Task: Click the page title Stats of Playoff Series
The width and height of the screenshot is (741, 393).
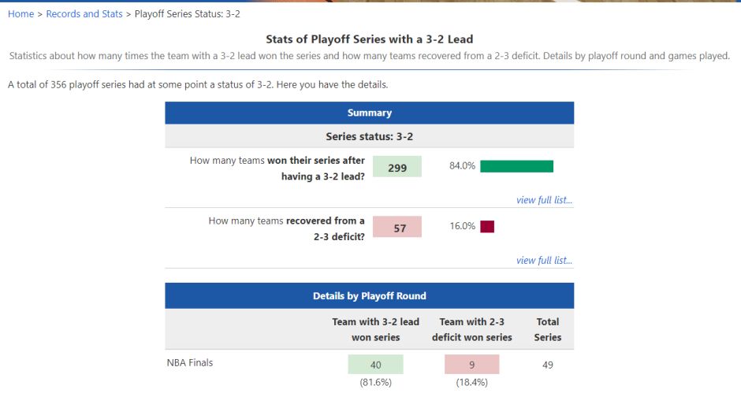Action: (370, 39)
